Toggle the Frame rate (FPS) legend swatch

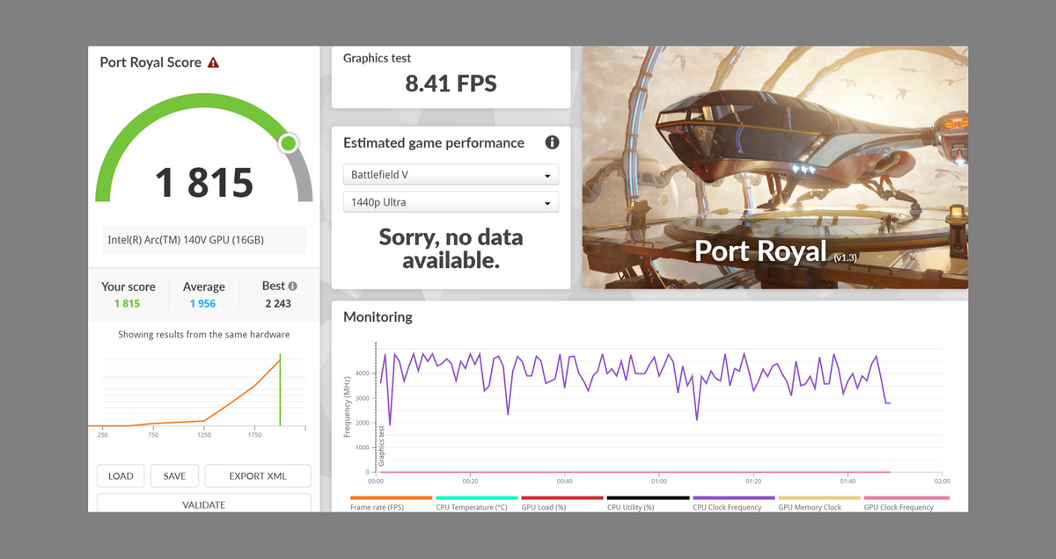(391, 498)
